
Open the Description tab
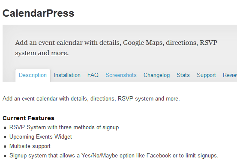(33, 75)
